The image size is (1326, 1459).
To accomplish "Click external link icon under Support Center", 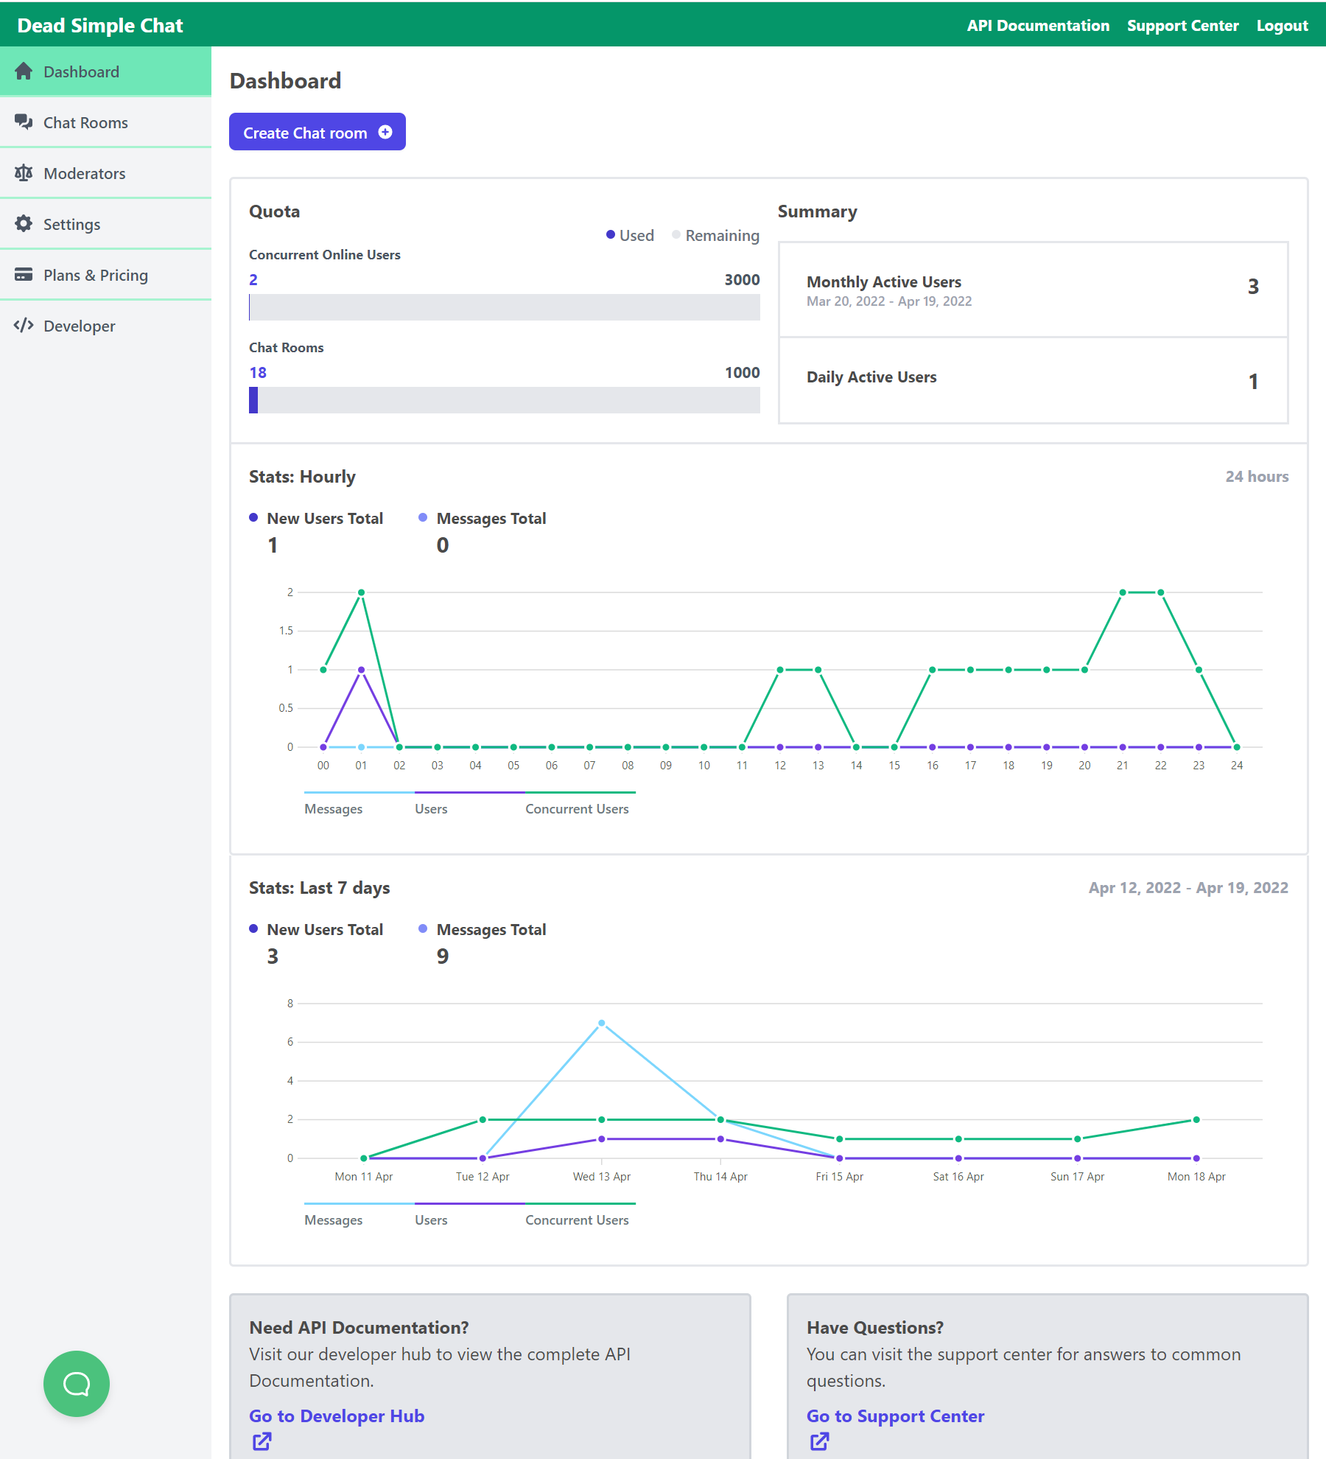I will pyautogui.click(x=820, y=1441).
